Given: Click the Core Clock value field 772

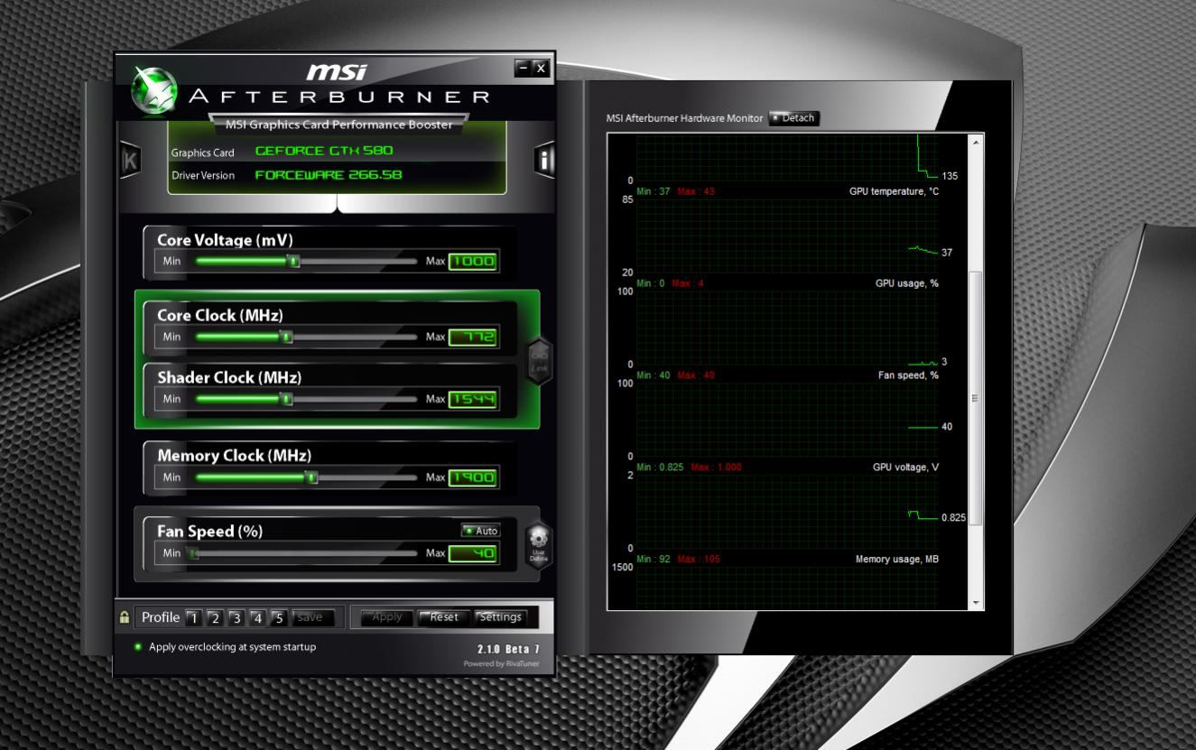Looking at the screenshot, I should tap(473, 338).
